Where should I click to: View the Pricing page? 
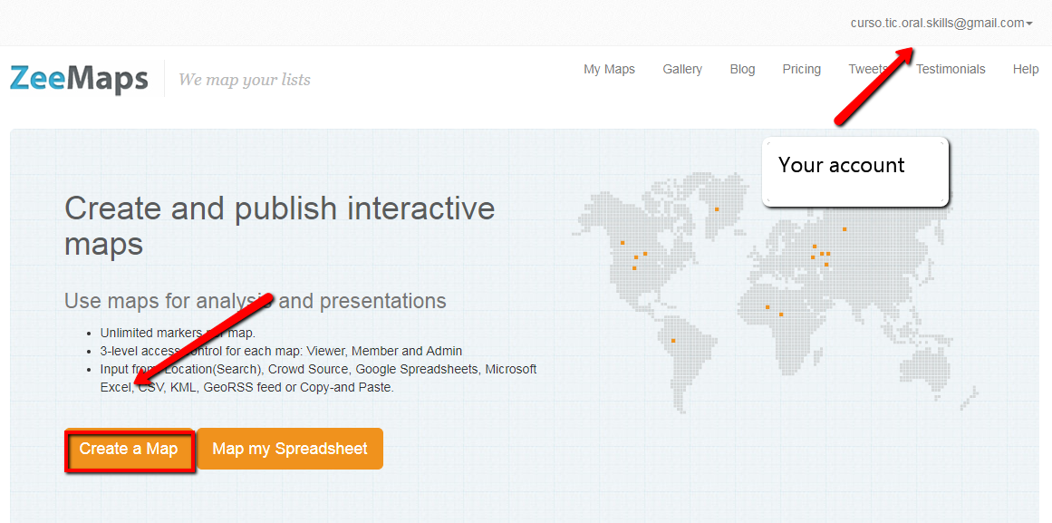click(801, 69)
